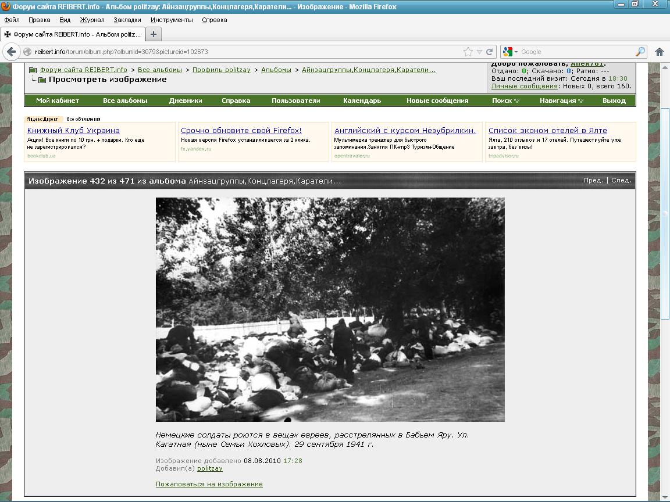This screenshot has height=502, width=670.
Task: Open the Инструменты menu
Action: 172,20
